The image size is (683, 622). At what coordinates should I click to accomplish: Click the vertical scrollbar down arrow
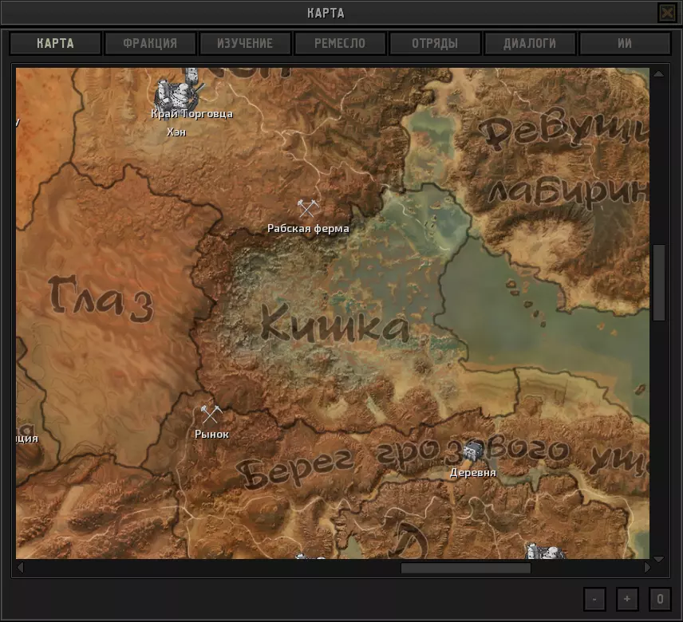point(658,559)
